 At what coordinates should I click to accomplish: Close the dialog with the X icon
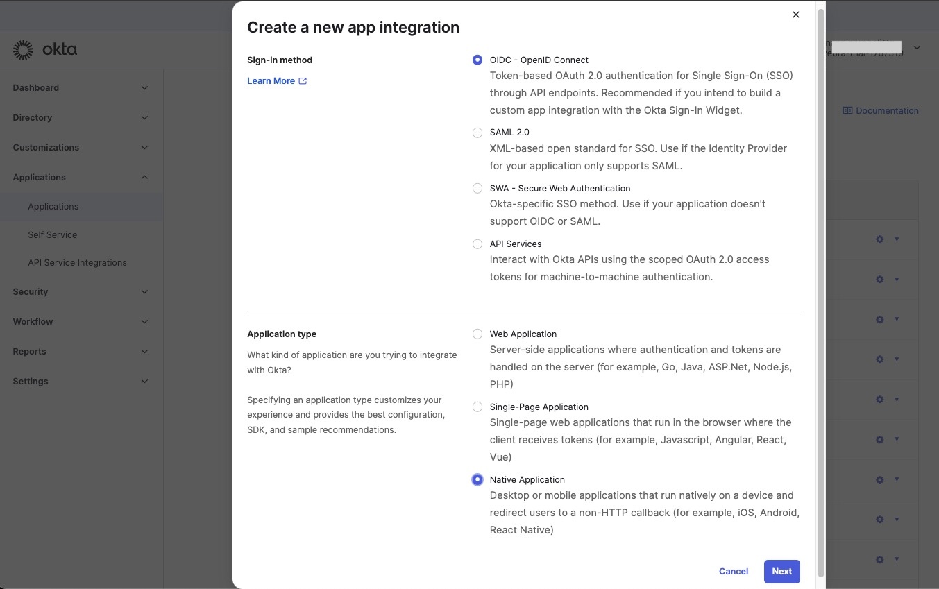(x=795, y=15)
